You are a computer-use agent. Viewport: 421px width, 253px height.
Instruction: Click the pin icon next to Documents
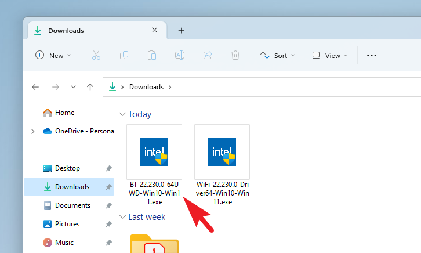[108, 205]
